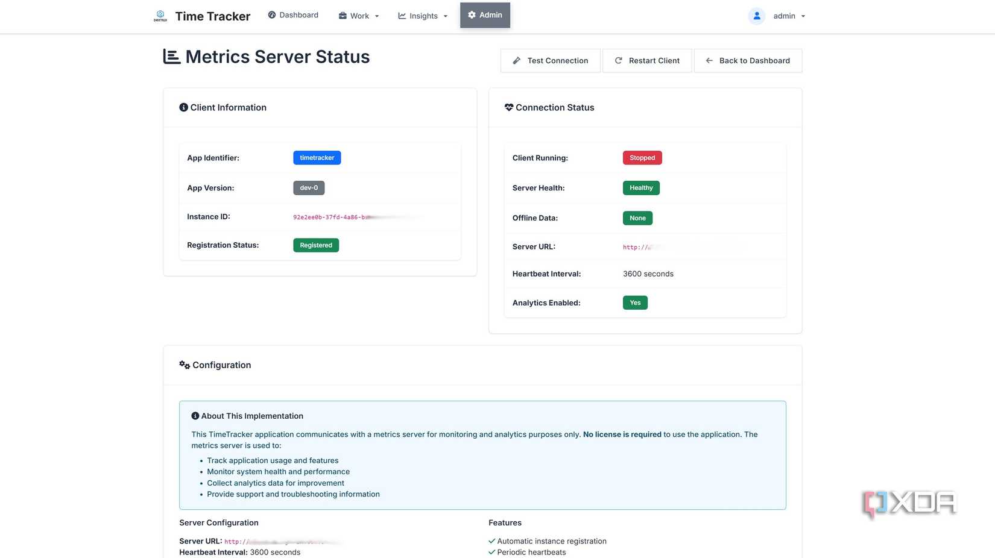Click the Metrics Server Status chart icon

(x=172, y=57)
